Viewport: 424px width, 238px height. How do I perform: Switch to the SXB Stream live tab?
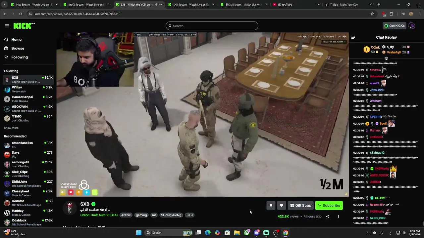[x=191, y=5]
